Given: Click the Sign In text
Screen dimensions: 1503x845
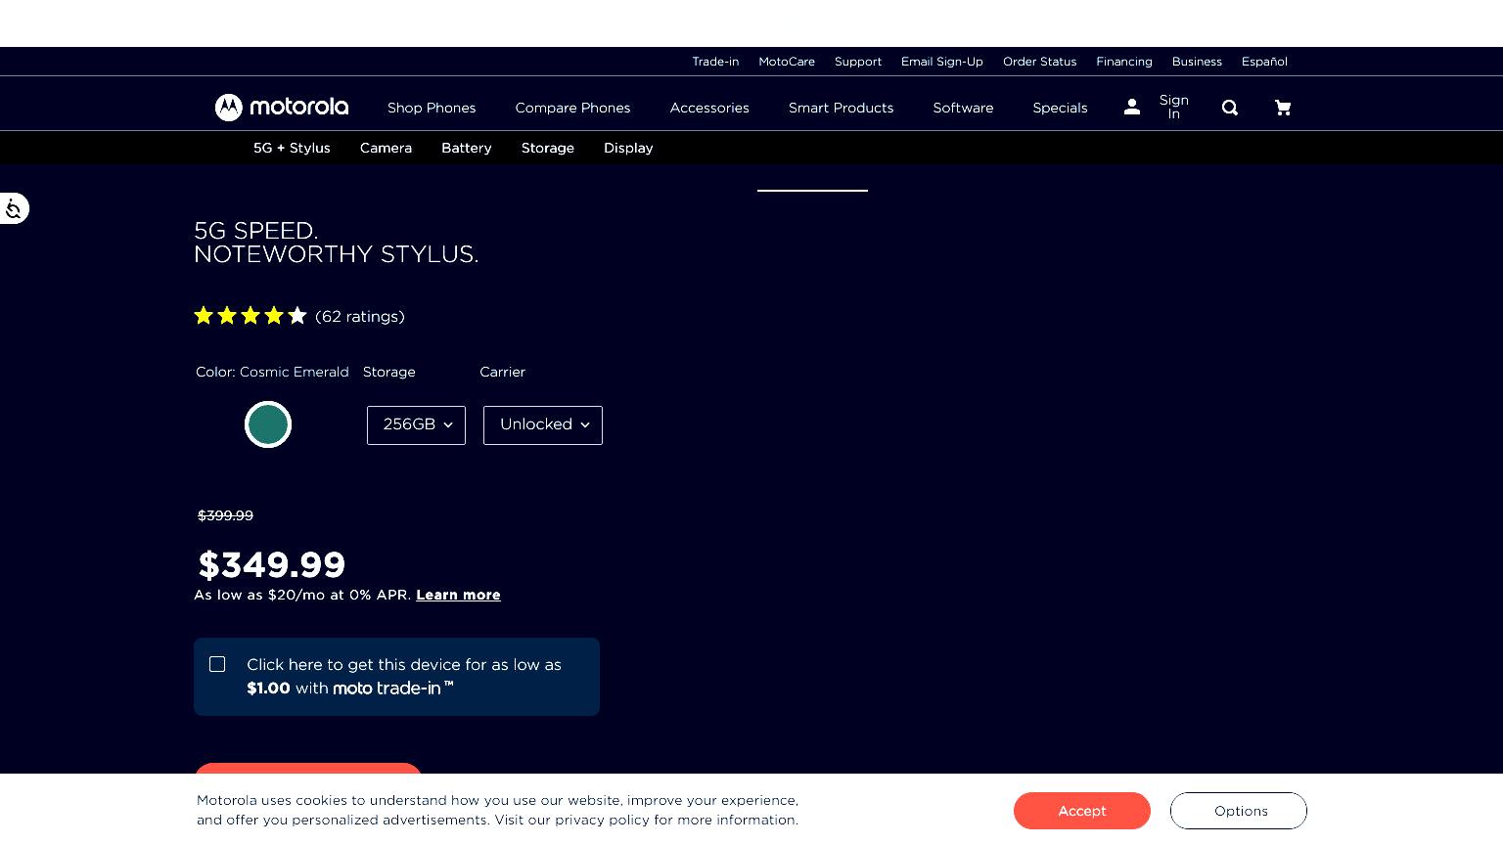Looking at the screenshot, I should coord(1173,107).
